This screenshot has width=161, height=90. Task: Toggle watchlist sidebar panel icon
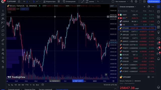pyautogui.click(x=158, y=7)
